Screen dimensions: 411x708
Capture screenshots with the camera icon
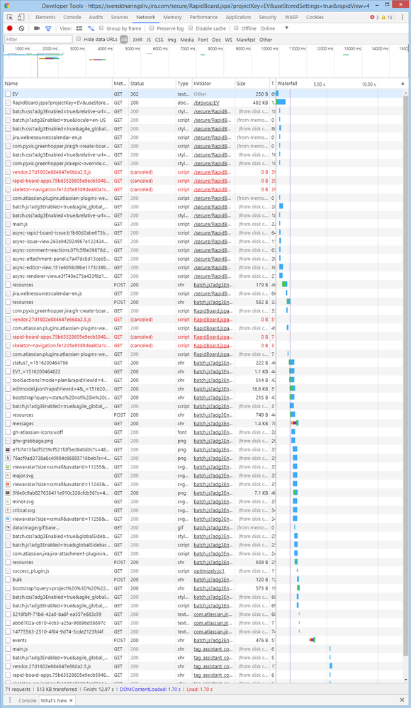(x=37, y=28)
